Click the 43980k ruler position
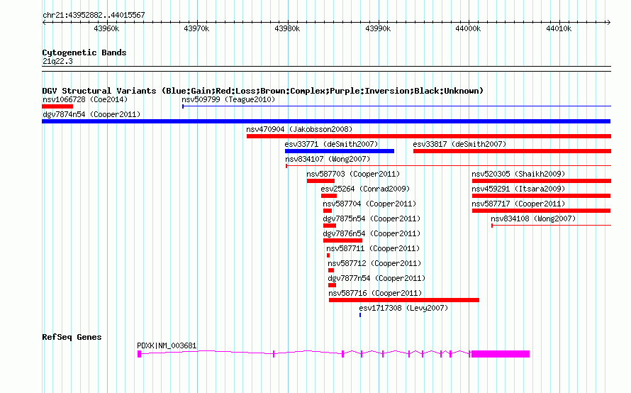Screen dimensions: 631x393 pyautogui.click(x=287, y=28)
